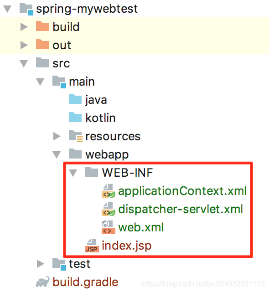Select the WEB-INF folder name

(x=127, y=173)
